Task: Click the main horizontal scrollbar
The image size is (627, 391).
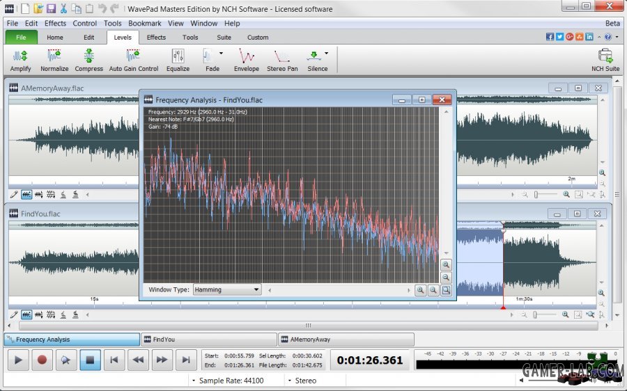Action: pyautogui.click(x=308, y=326)
